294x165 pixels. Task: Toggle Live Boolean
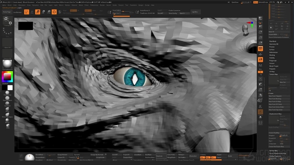click(17, 12)
